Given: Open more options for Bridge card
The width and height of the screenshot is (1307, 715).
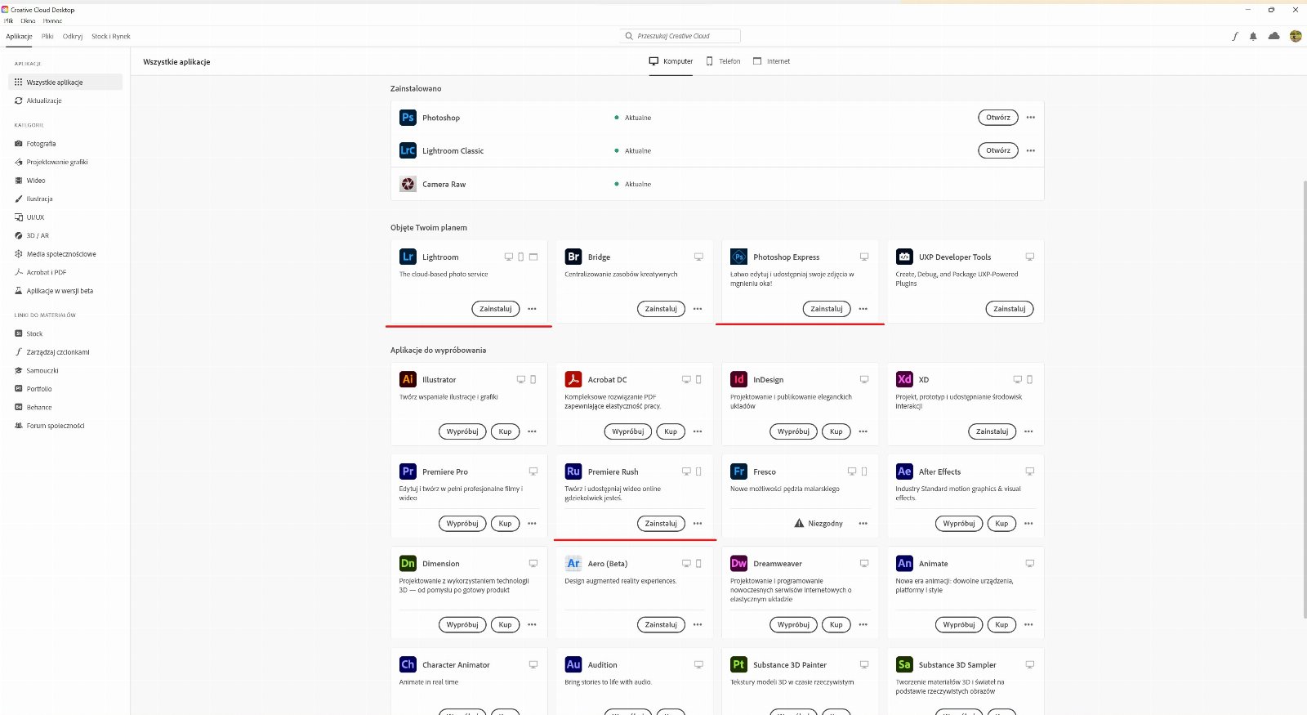Looking at the screenshot, I should (x=698, y=309).
